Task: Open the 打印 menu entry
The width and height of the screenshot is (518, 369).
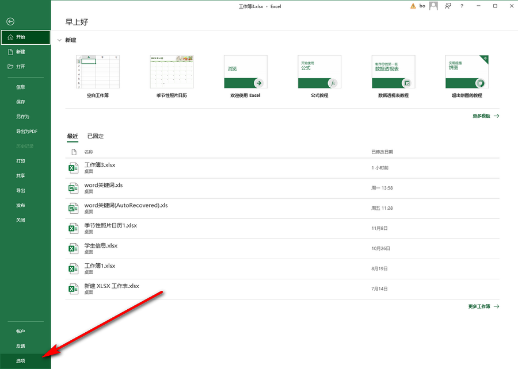Action: 20,161
